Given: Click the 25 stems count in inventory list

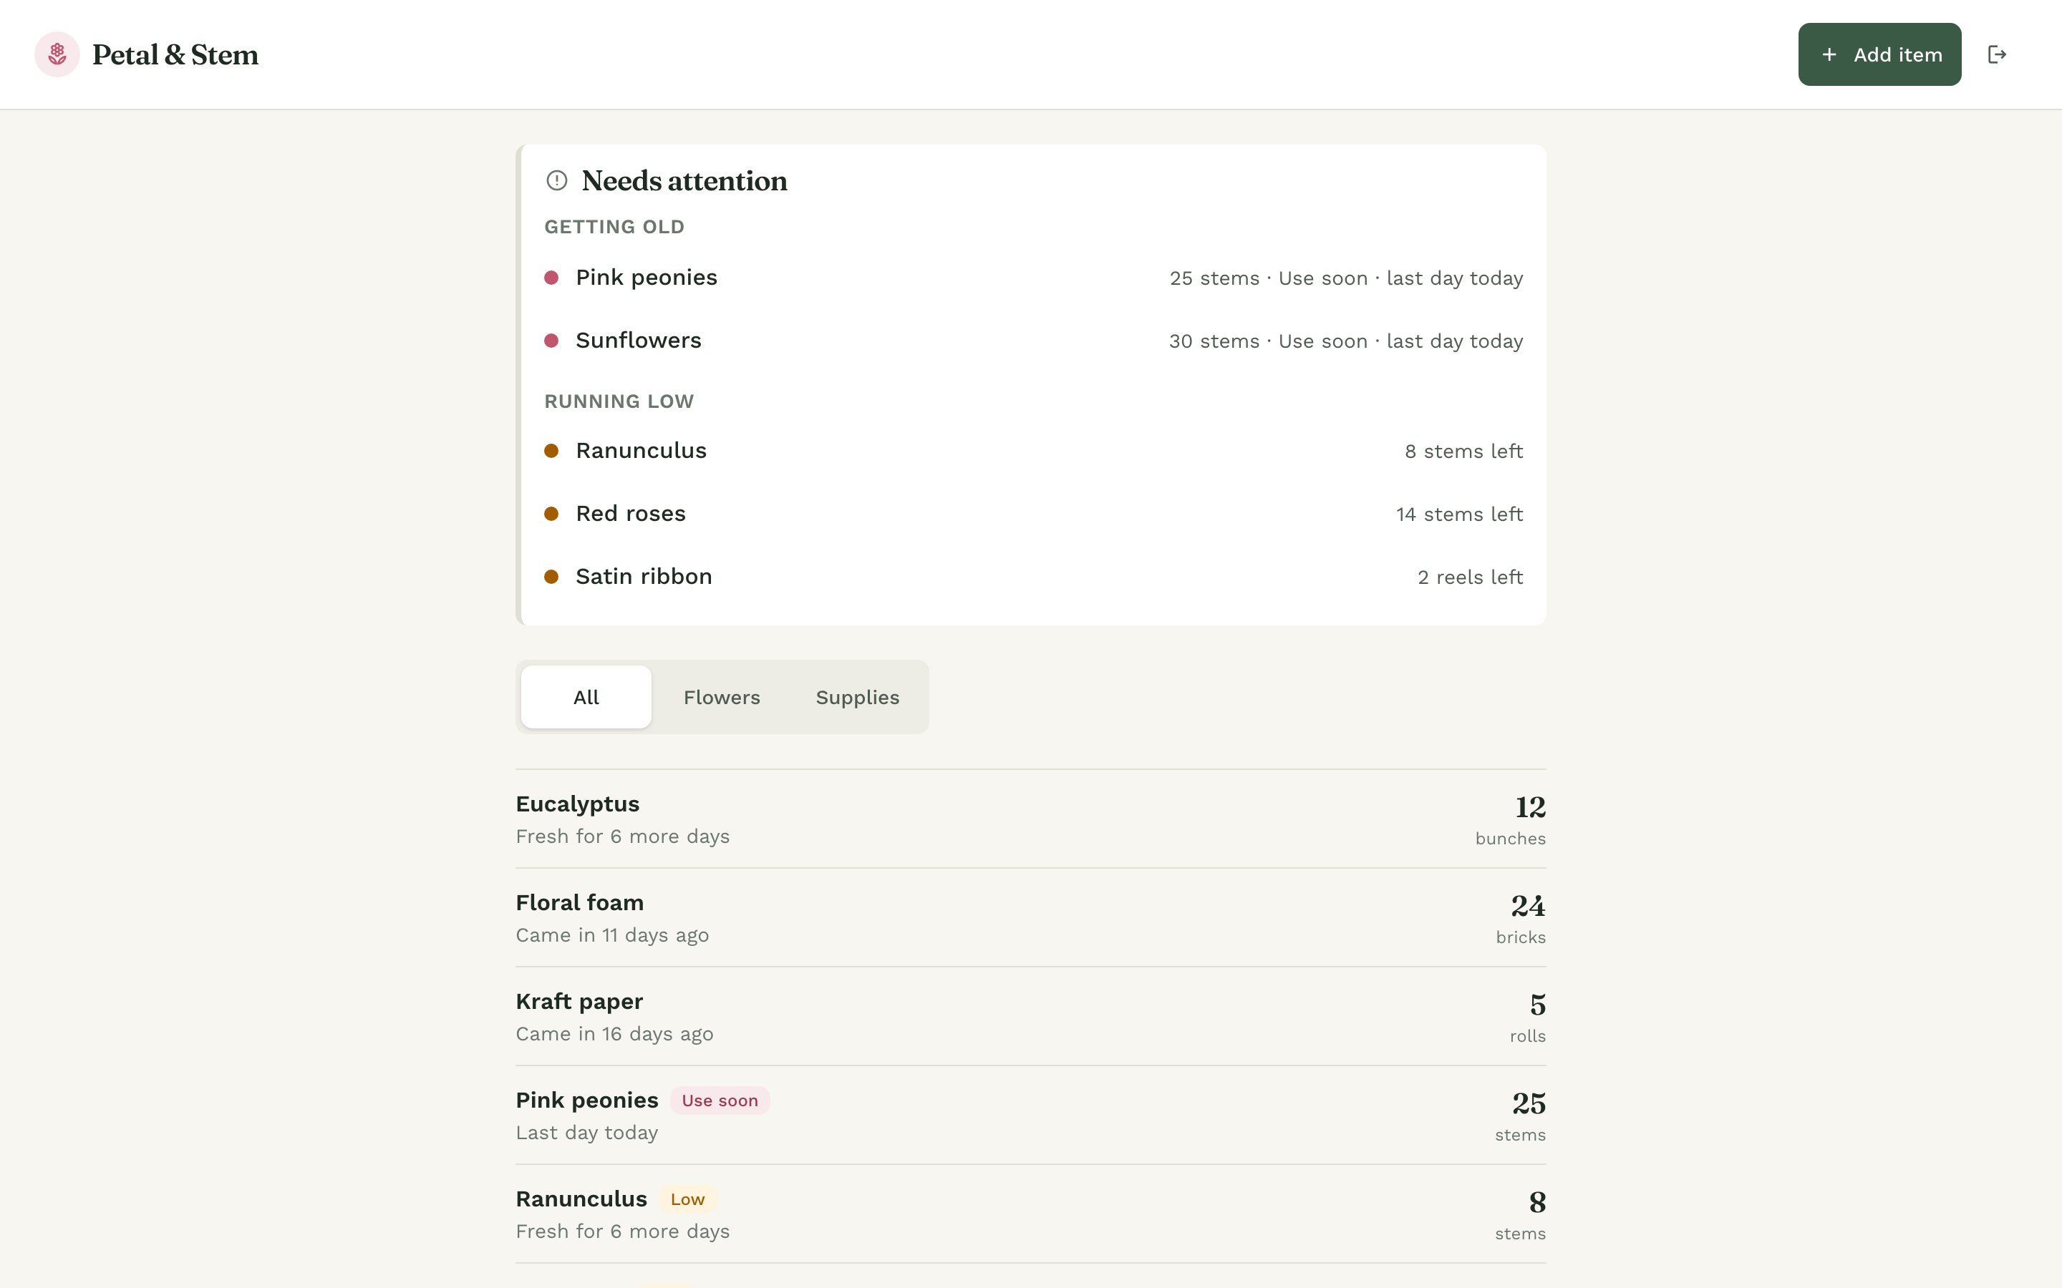Looking at the screenshot, I should 1520,1117.
